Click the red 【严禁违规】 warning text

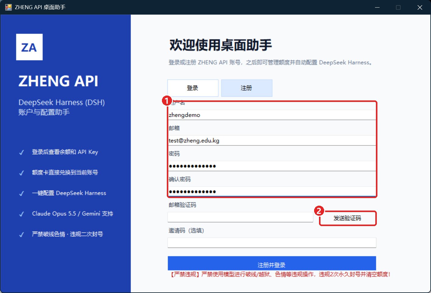(x=280, y=274)
